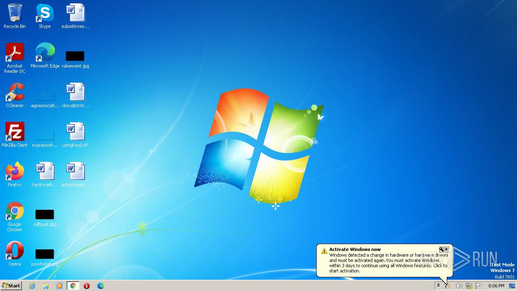Click Edge icon in taskbar
Viewport: 517px width, 291px height.
coord(101,286)
